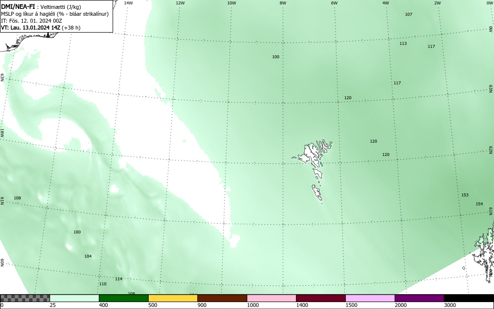Pick the deep purple 2000–3000 legend swatch

419,298
